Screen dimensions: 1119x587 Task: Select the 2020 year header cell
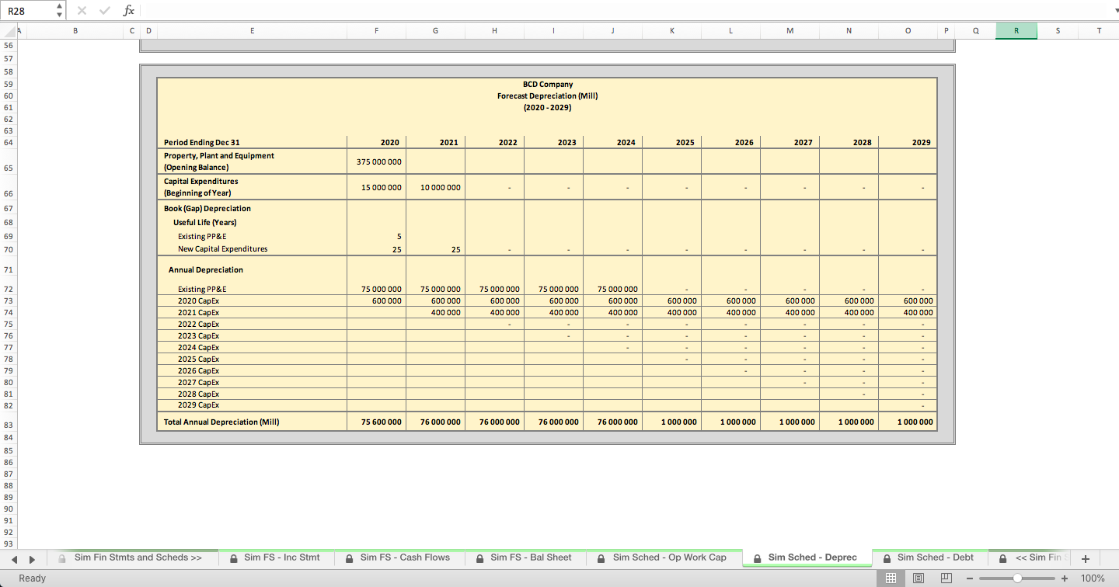376,142
